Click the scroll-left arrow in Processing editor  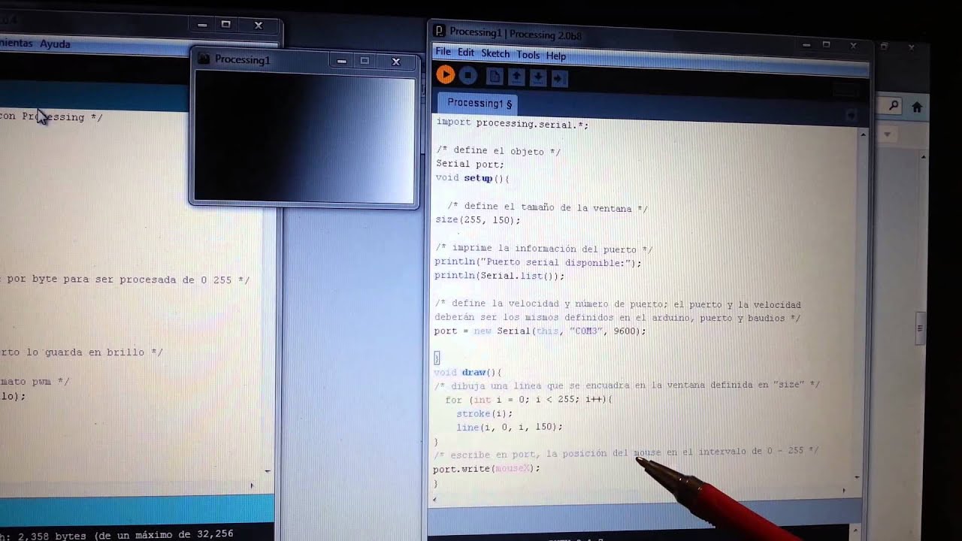click(x=434, y=498)
